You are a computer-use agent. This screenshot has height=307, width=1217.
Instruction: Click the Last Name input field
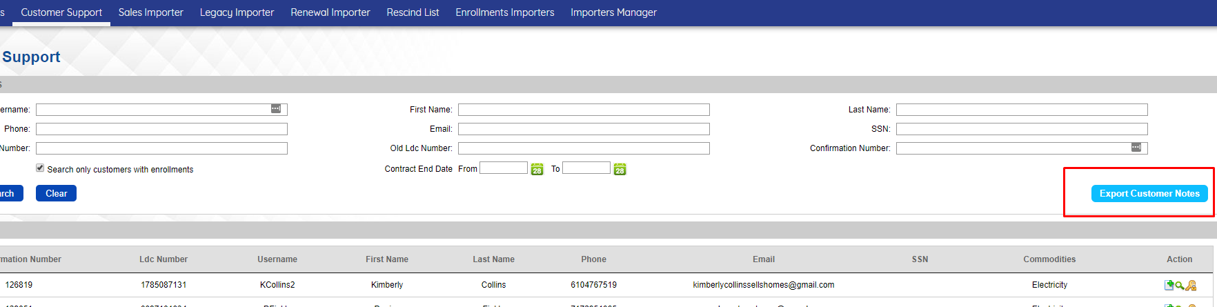(1022, 110)
